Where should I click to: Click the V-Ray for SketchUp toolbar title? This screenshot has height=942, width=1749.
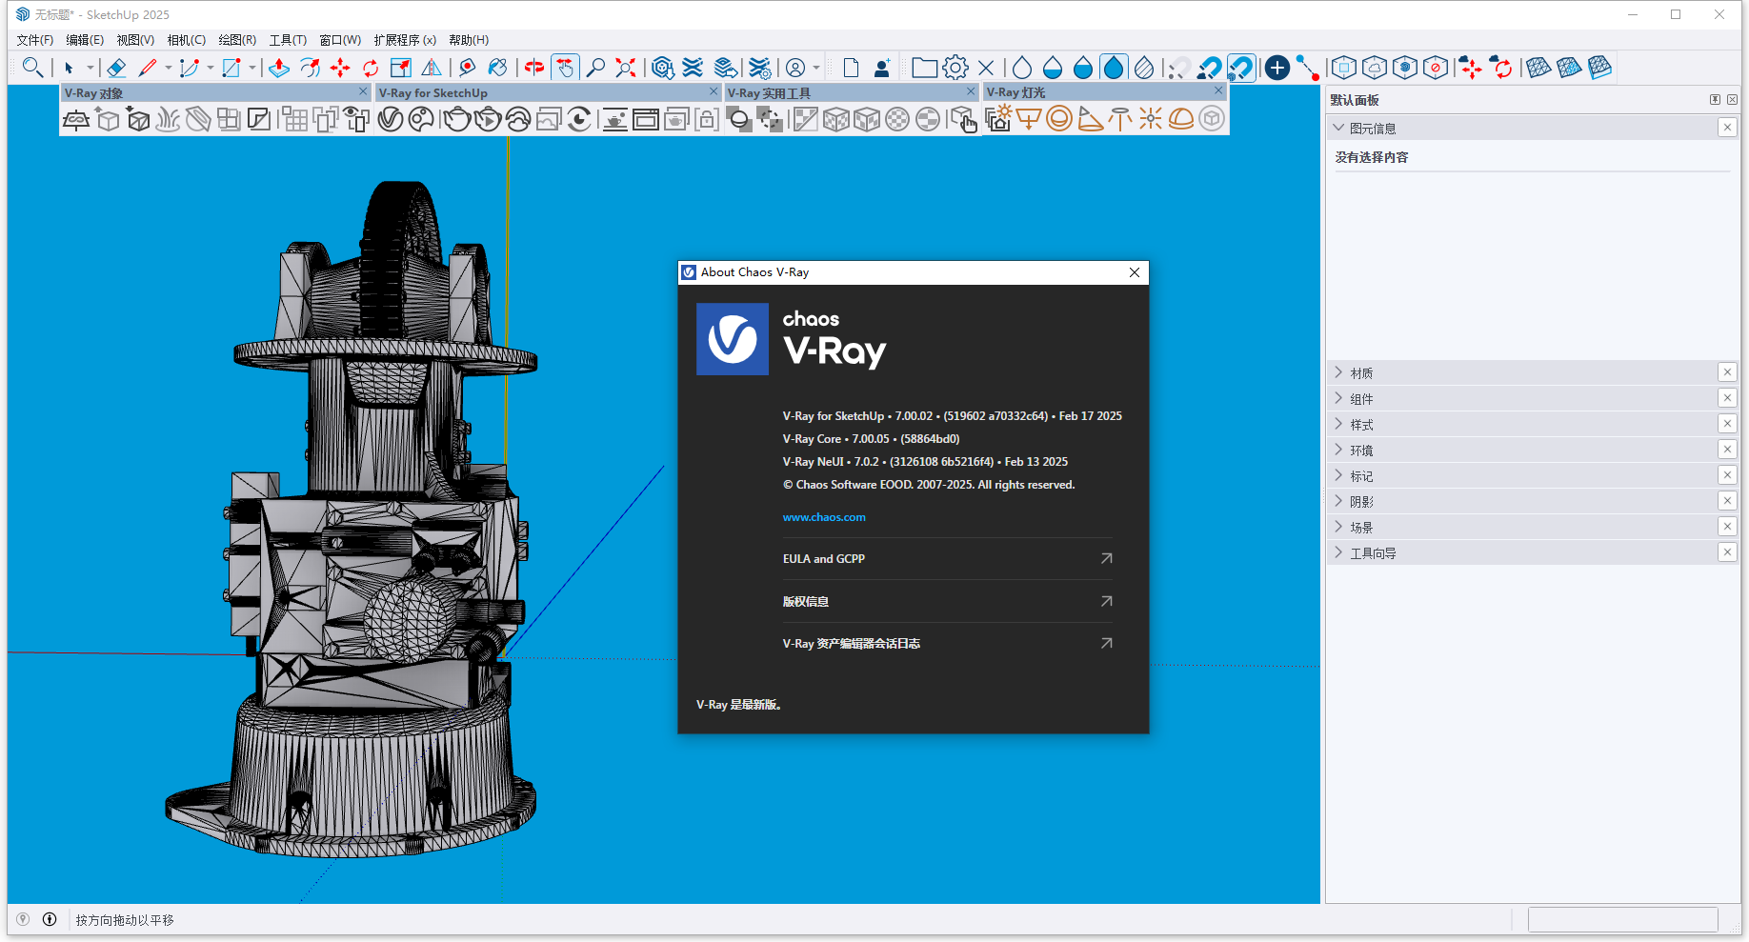[433, 93]
